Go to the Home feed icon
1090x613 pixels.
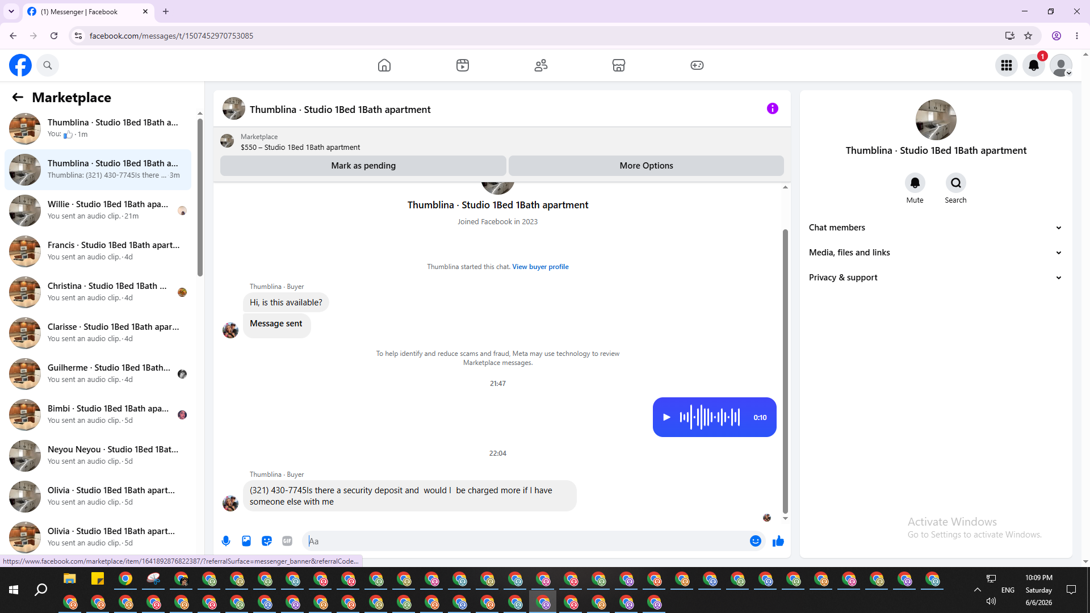pos(384,65)
